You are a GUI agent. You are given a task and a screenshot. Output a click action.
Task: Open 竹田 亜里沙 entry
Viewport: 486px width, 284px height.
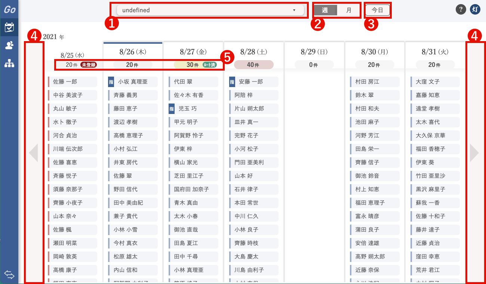(x=435, y=176)
